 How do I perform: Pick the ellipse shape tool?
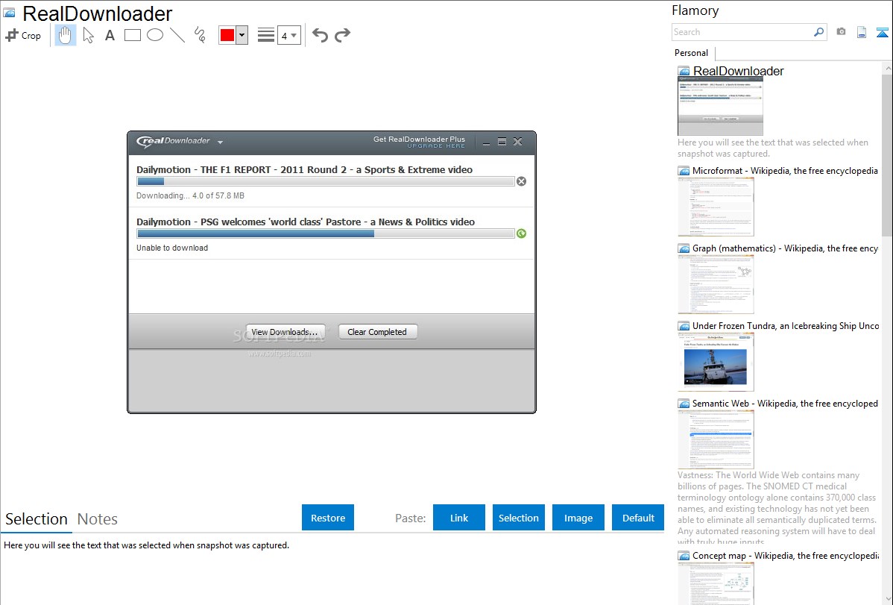(155, 35)
